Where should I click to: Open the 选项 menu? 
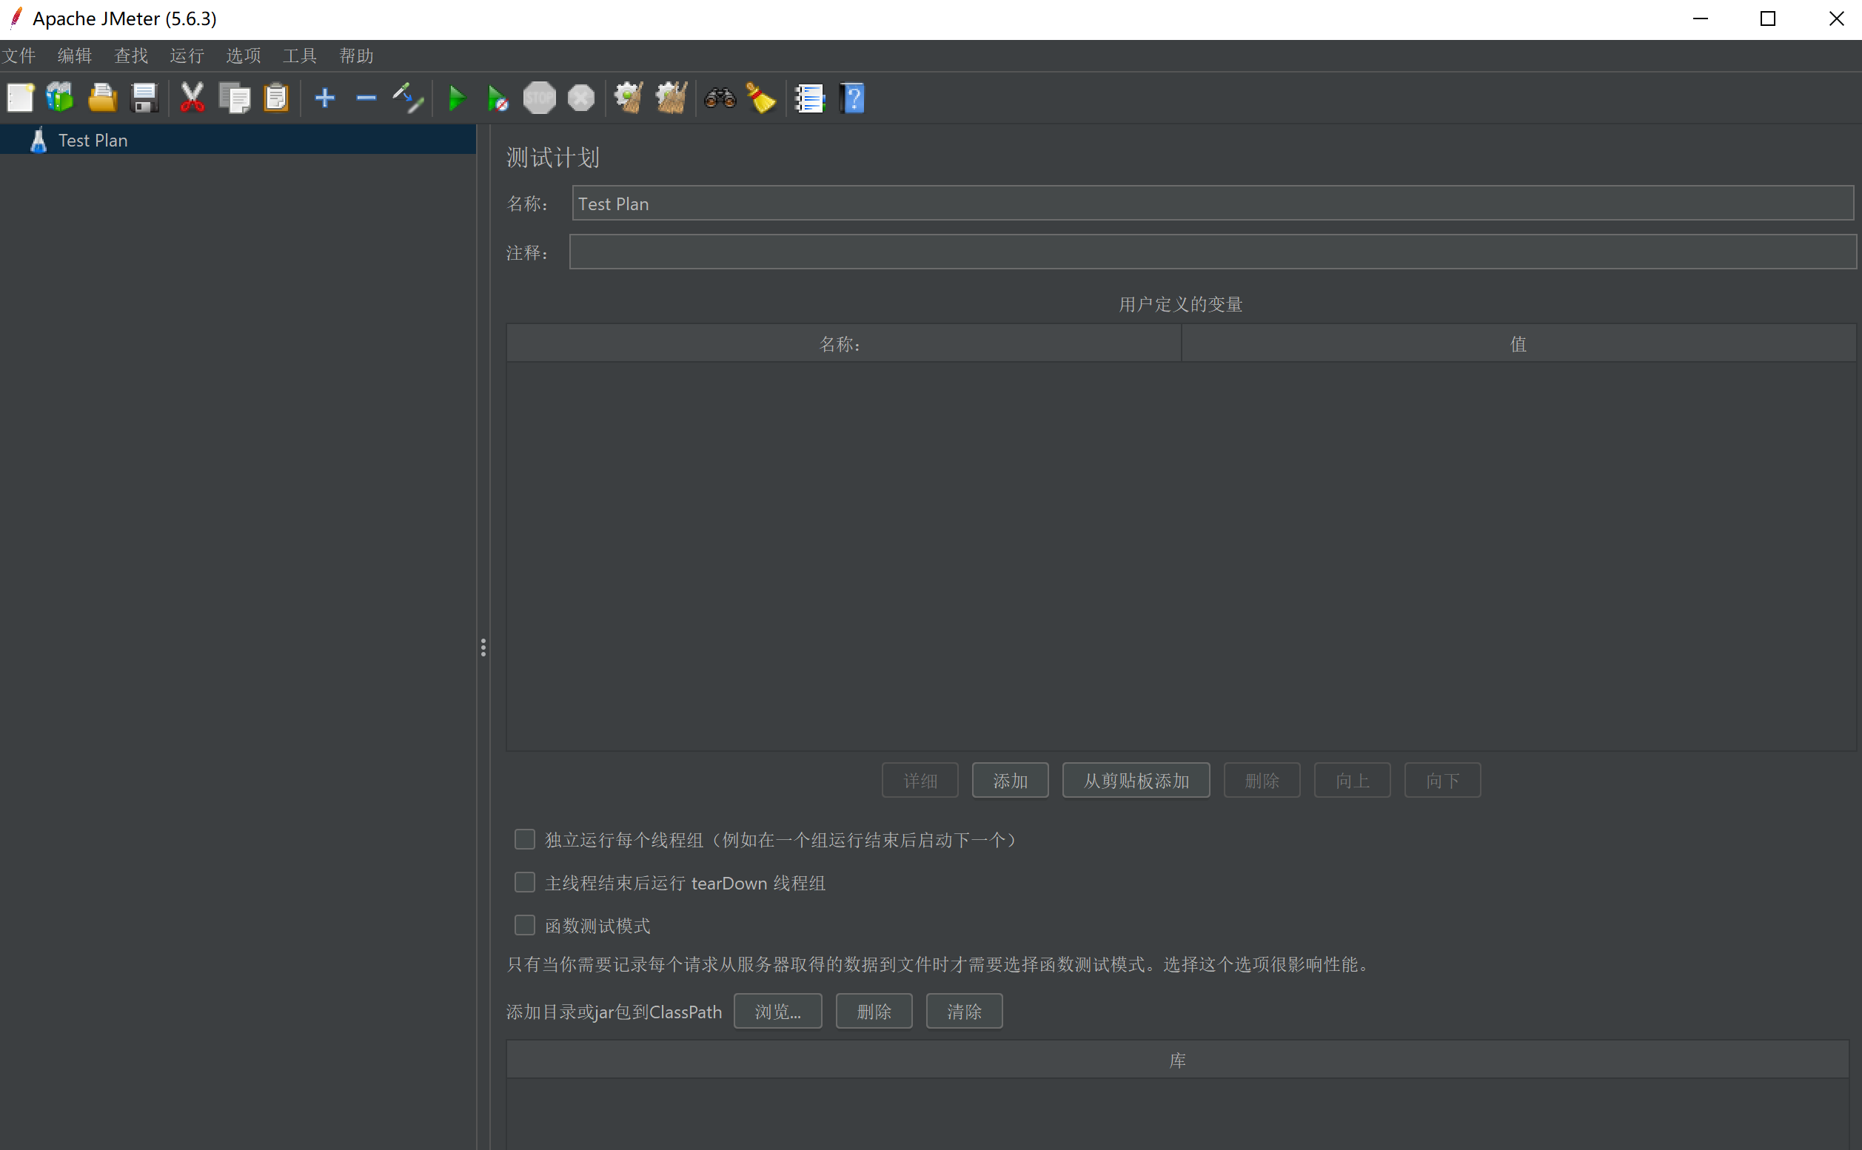[x=244, y=56]
